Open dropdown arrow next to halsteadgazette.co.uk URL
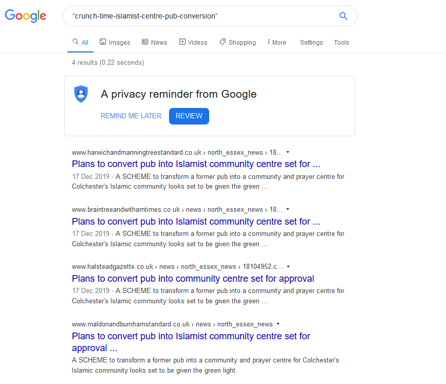 [288, 266]
